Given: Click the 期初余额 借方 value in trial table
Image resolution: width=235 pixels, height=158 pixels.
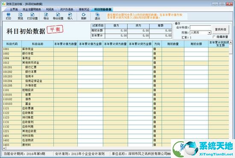Looking at the screenshot, I should click(x=116, y=31).
